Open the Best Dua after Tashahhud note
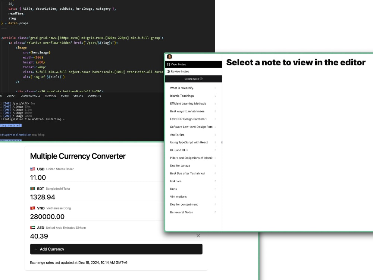Screen dimensions: 373x280 [x=187, y=173]
